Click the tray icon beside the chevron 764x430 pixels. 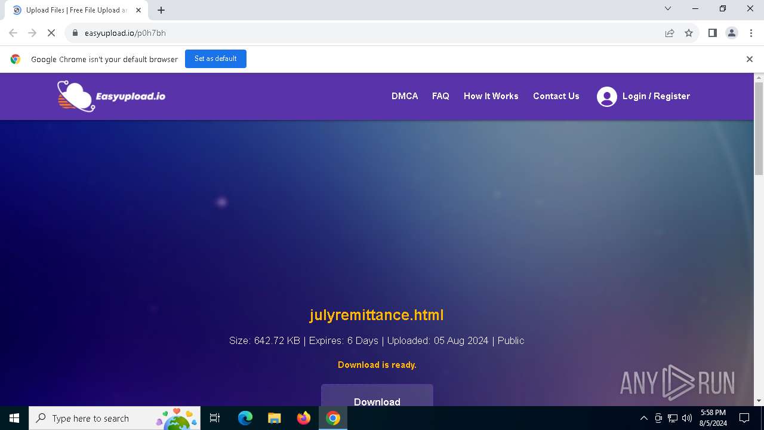click(x=658, y=418)
